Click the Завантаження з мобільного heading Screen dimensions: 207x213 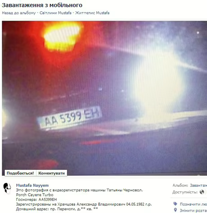coord(42,5)
